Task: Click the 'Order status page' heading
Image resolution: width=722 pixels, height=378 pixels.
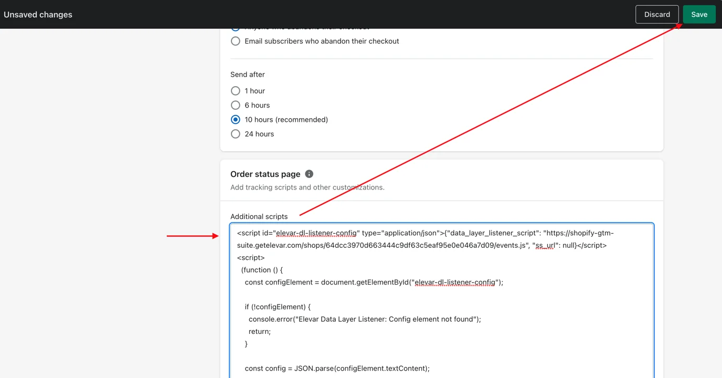Action: pyautogui.click(x=266, y=174)
